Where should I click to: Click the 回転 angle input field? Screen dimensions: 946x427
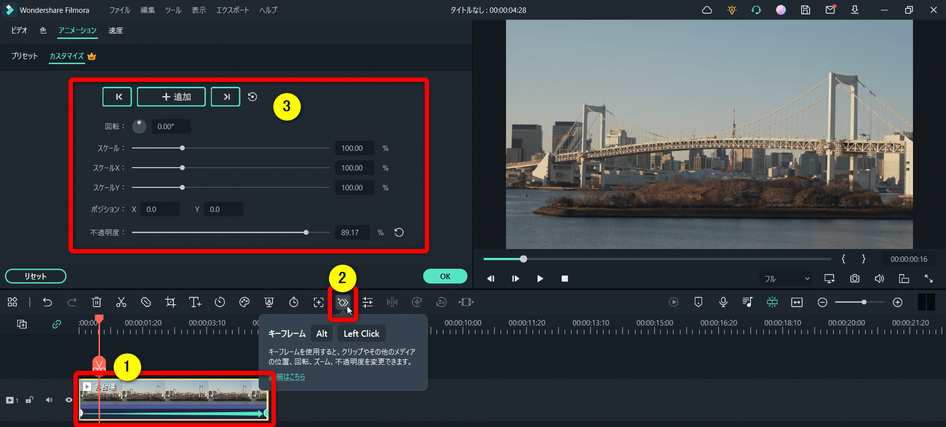(x=171, y=127)
